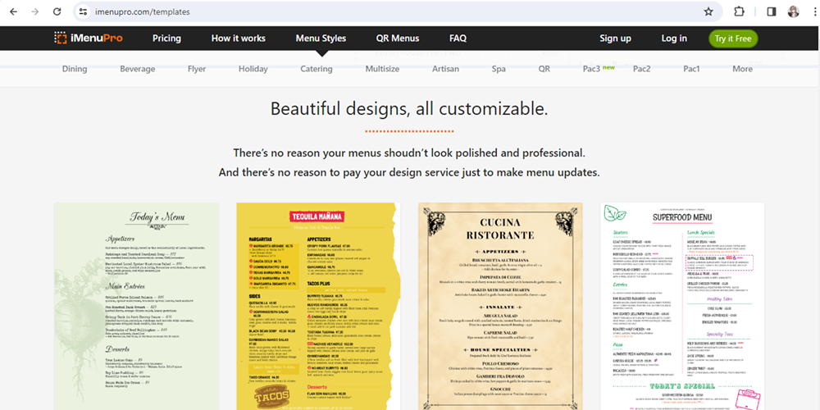Select the Beverage style category
The height and width of the screenshot is (410, 820).
138,69
